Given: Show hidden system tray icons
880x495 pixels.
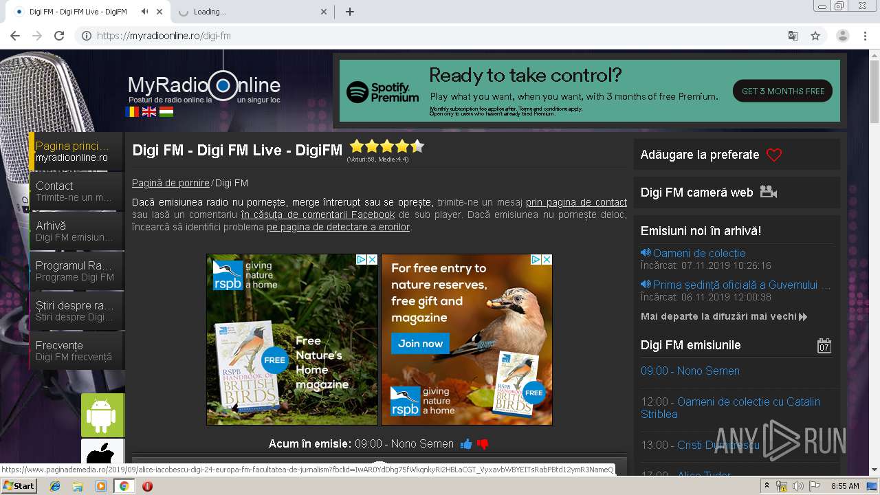Looking at the screenshot, I should click(767, 486).
